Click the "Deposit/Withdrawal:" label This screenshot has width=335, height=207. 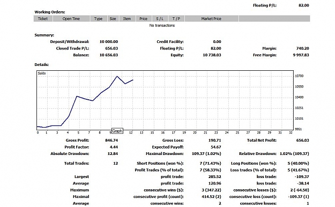click(70, 42)
